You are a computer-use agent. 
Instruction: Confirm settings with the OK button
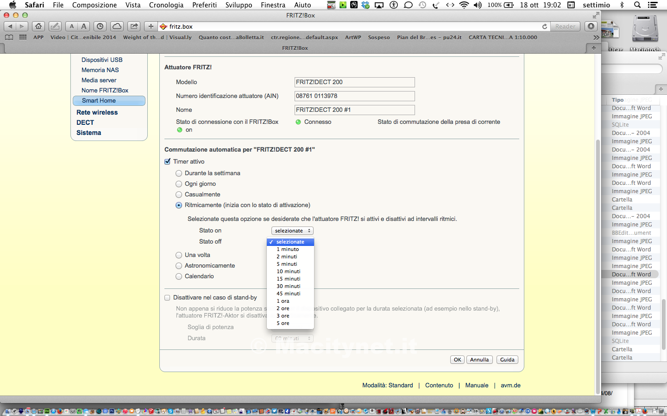point(457,360)
